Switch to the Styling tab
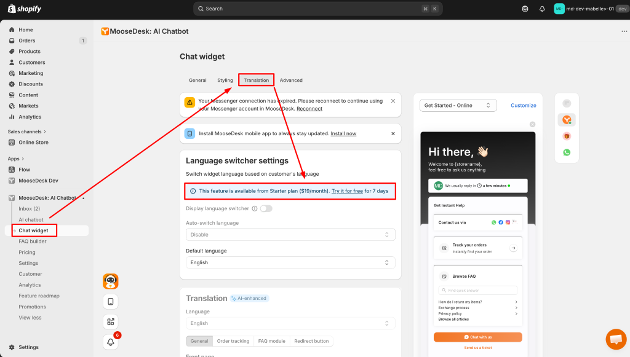Screen dimensions: 630x357 [x=225, y=80]
